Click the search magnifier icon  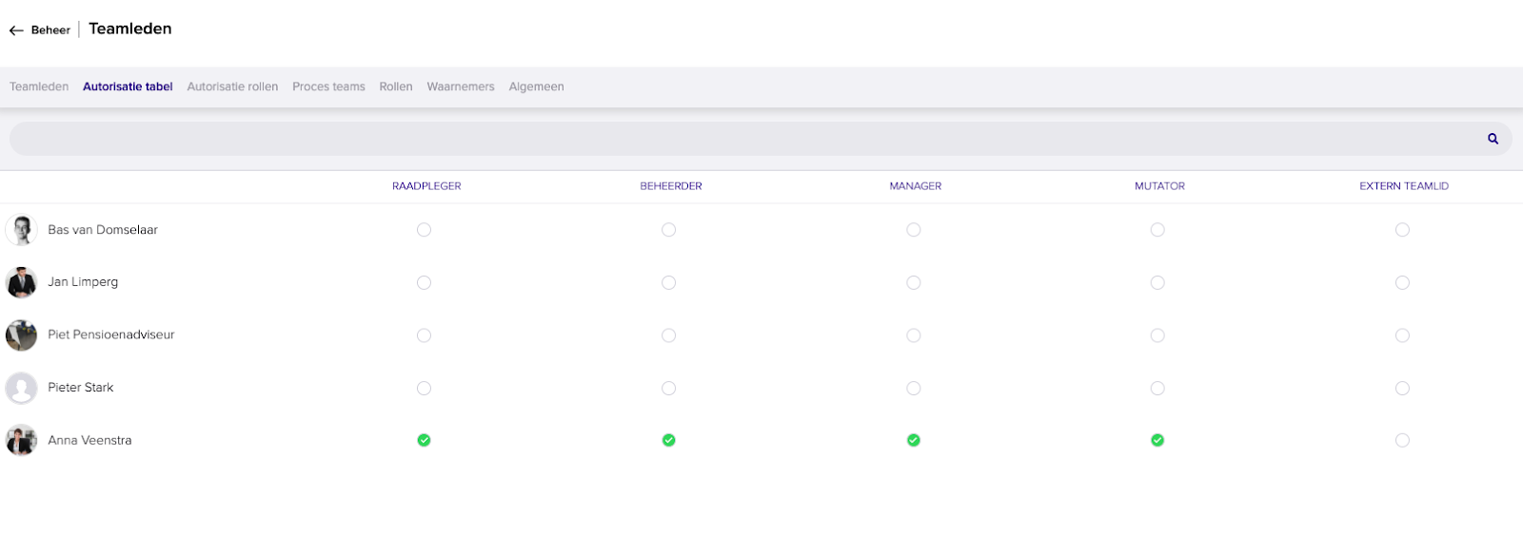click(x=1493, y=139)
